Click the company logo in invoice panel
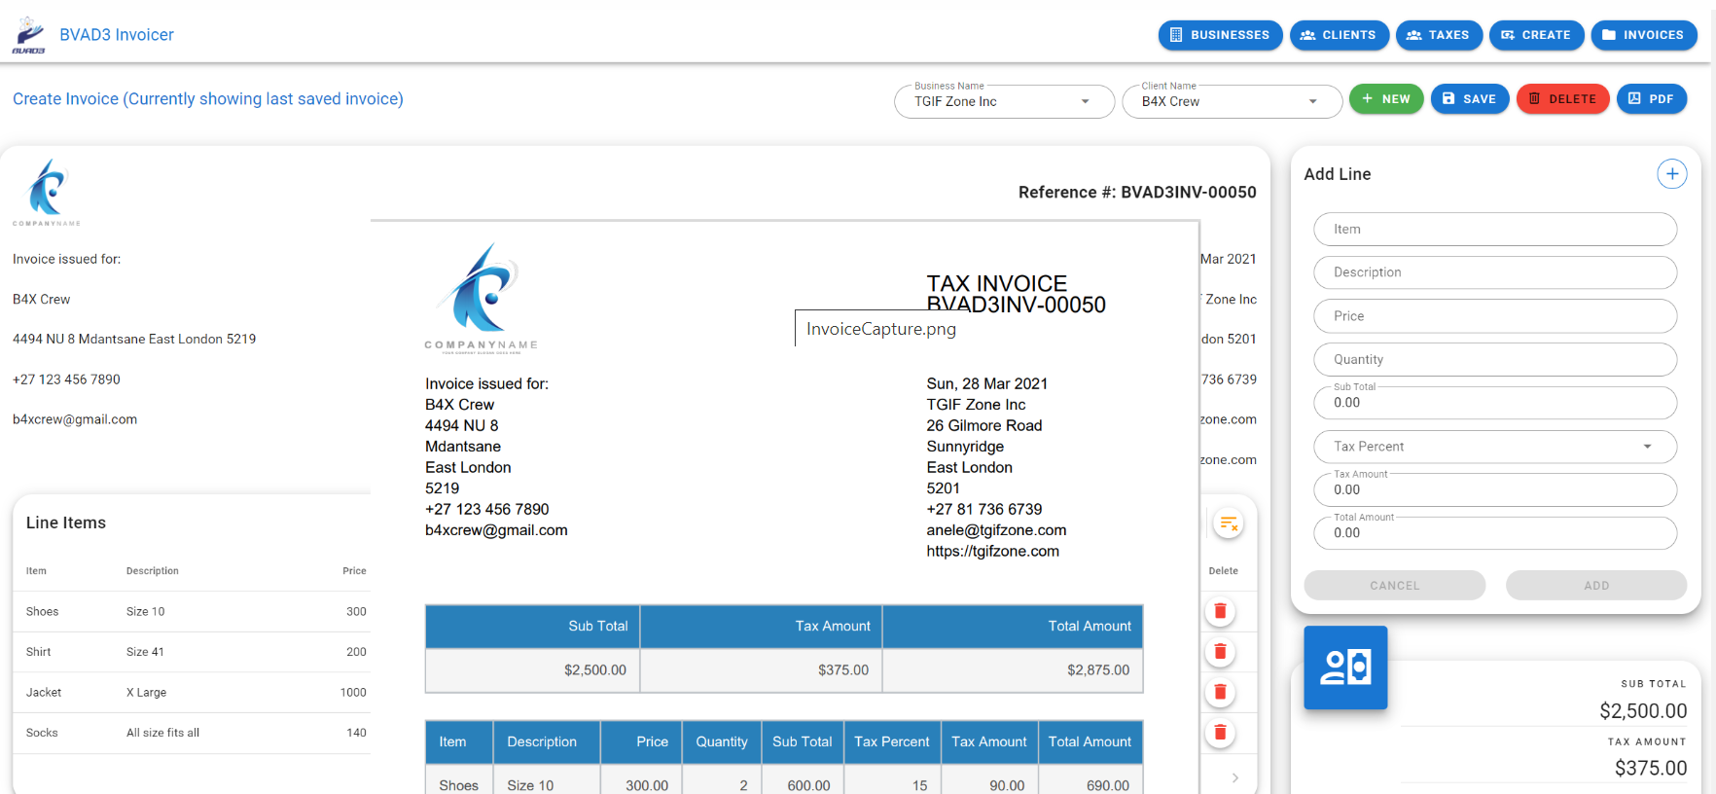1716x794 pixels. [x=47, y=193]
